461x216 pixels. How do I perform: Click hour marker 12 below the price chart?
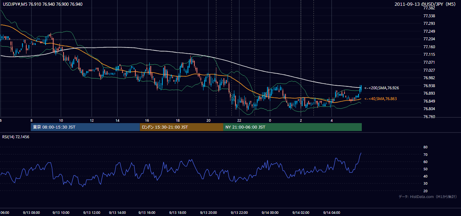(x=92, y=120)
